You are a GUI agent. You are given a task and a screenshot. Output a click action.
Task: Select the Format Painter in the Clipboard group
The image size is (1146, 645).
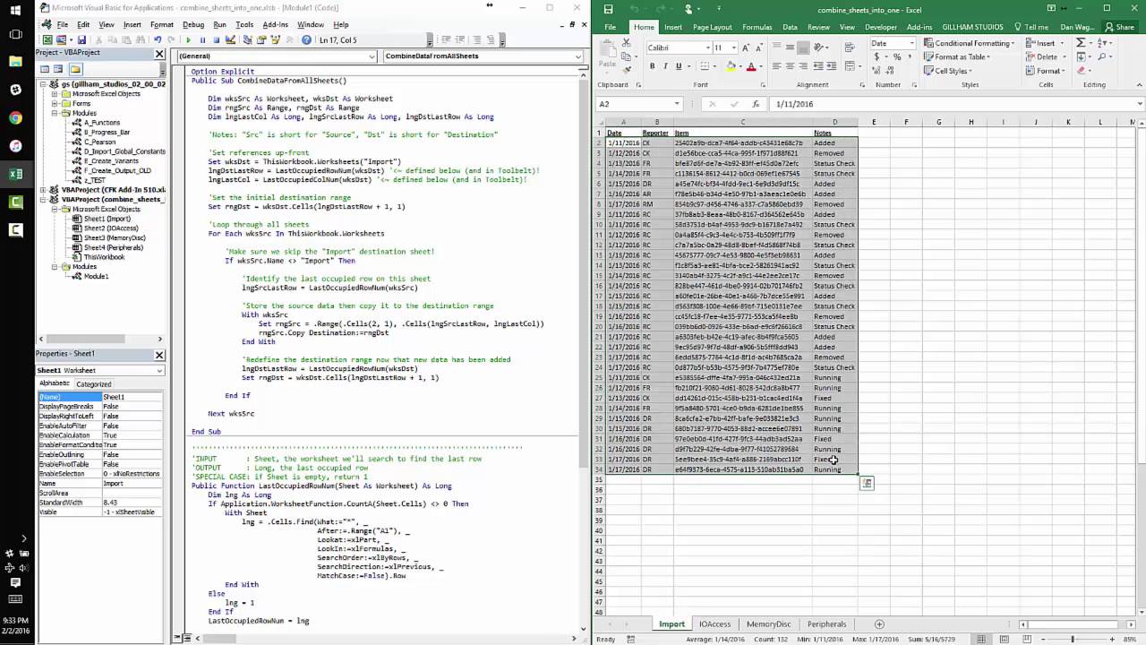point(628,69)
